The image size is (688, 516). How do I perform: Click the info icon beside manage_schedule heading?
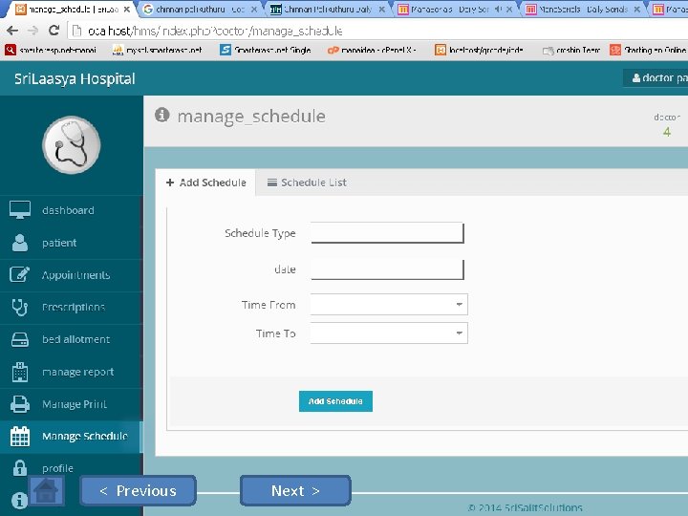pyautogui.click(x=161, y=115)
